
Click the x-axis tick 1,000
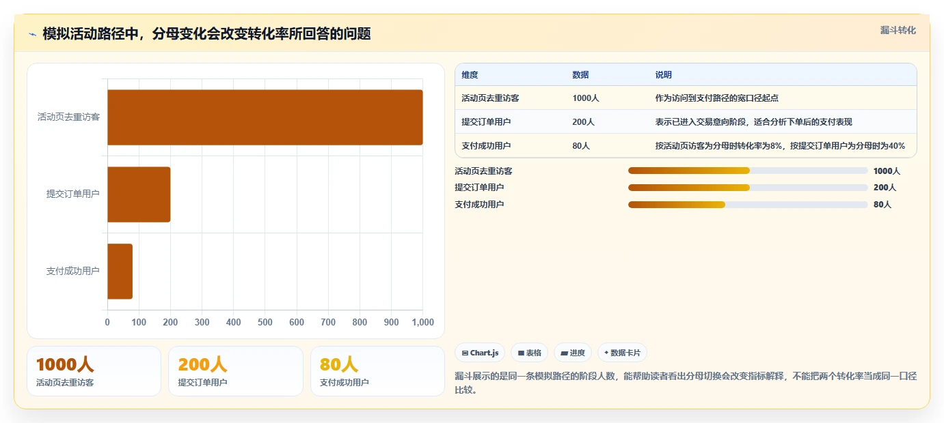422,322
